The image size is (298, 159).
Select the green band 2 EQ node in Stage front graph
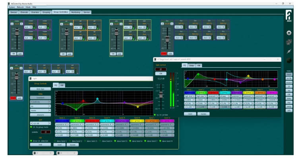click(198, 74)
